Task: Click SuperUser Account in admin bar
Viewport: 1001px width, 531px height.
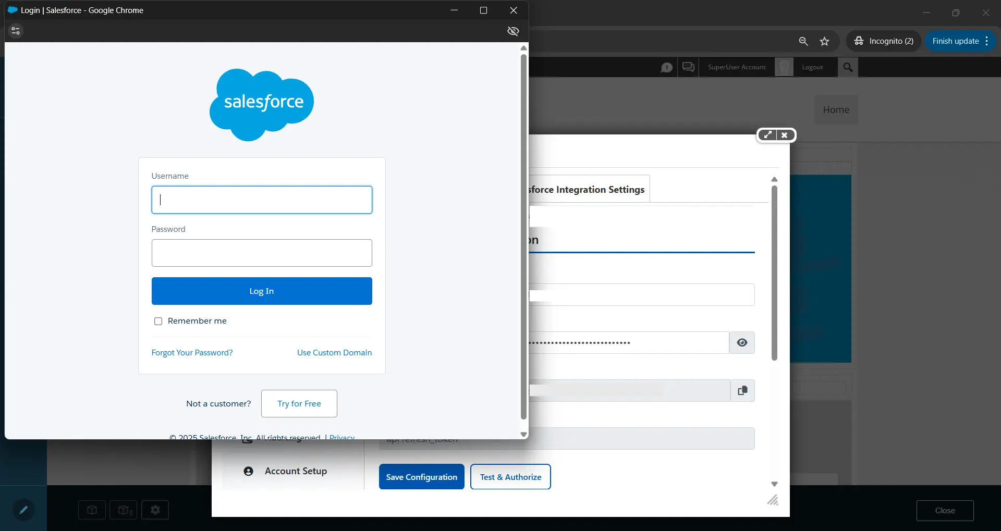Action: coord(737,67)
